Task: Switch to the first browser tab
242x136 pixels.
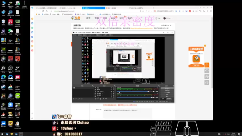Action: (47, 8)
